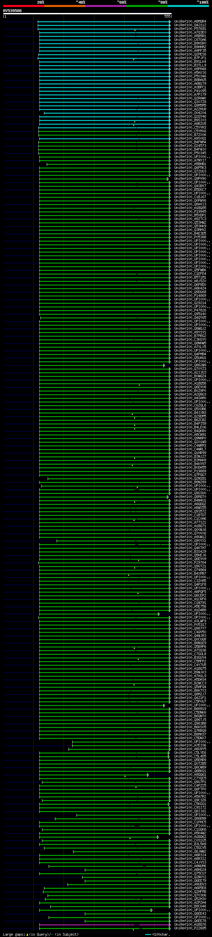Click label UniRef100_P19889
Image resolution: width=212 pixels, height=937 pixels.
tap(190, 471)
